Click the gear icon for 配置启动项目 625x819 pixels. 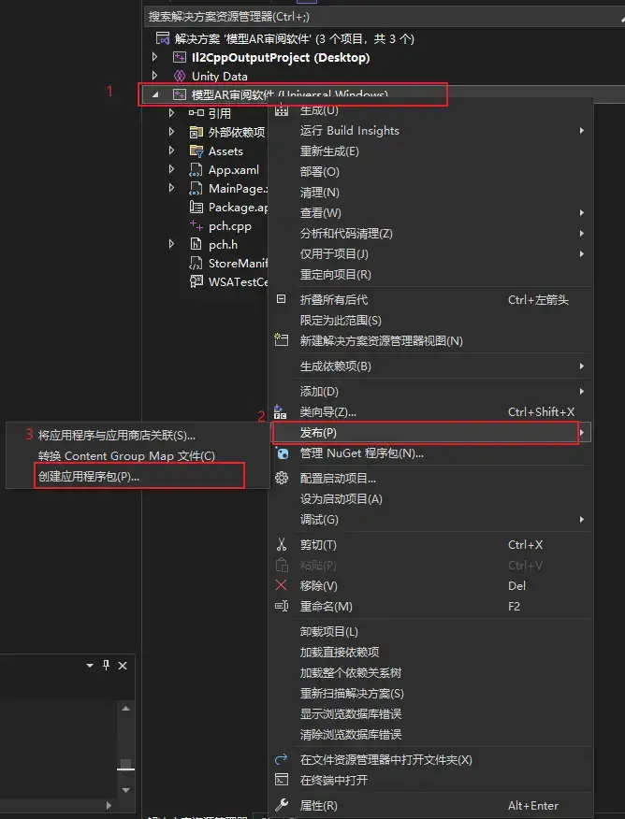pos(282,478)
